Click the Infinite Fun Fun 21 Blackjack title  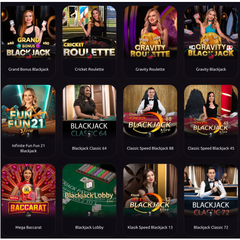coord(28,148)
